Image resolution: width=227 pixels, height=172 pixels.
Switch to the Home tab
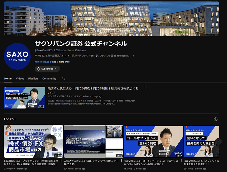(8, 79)
